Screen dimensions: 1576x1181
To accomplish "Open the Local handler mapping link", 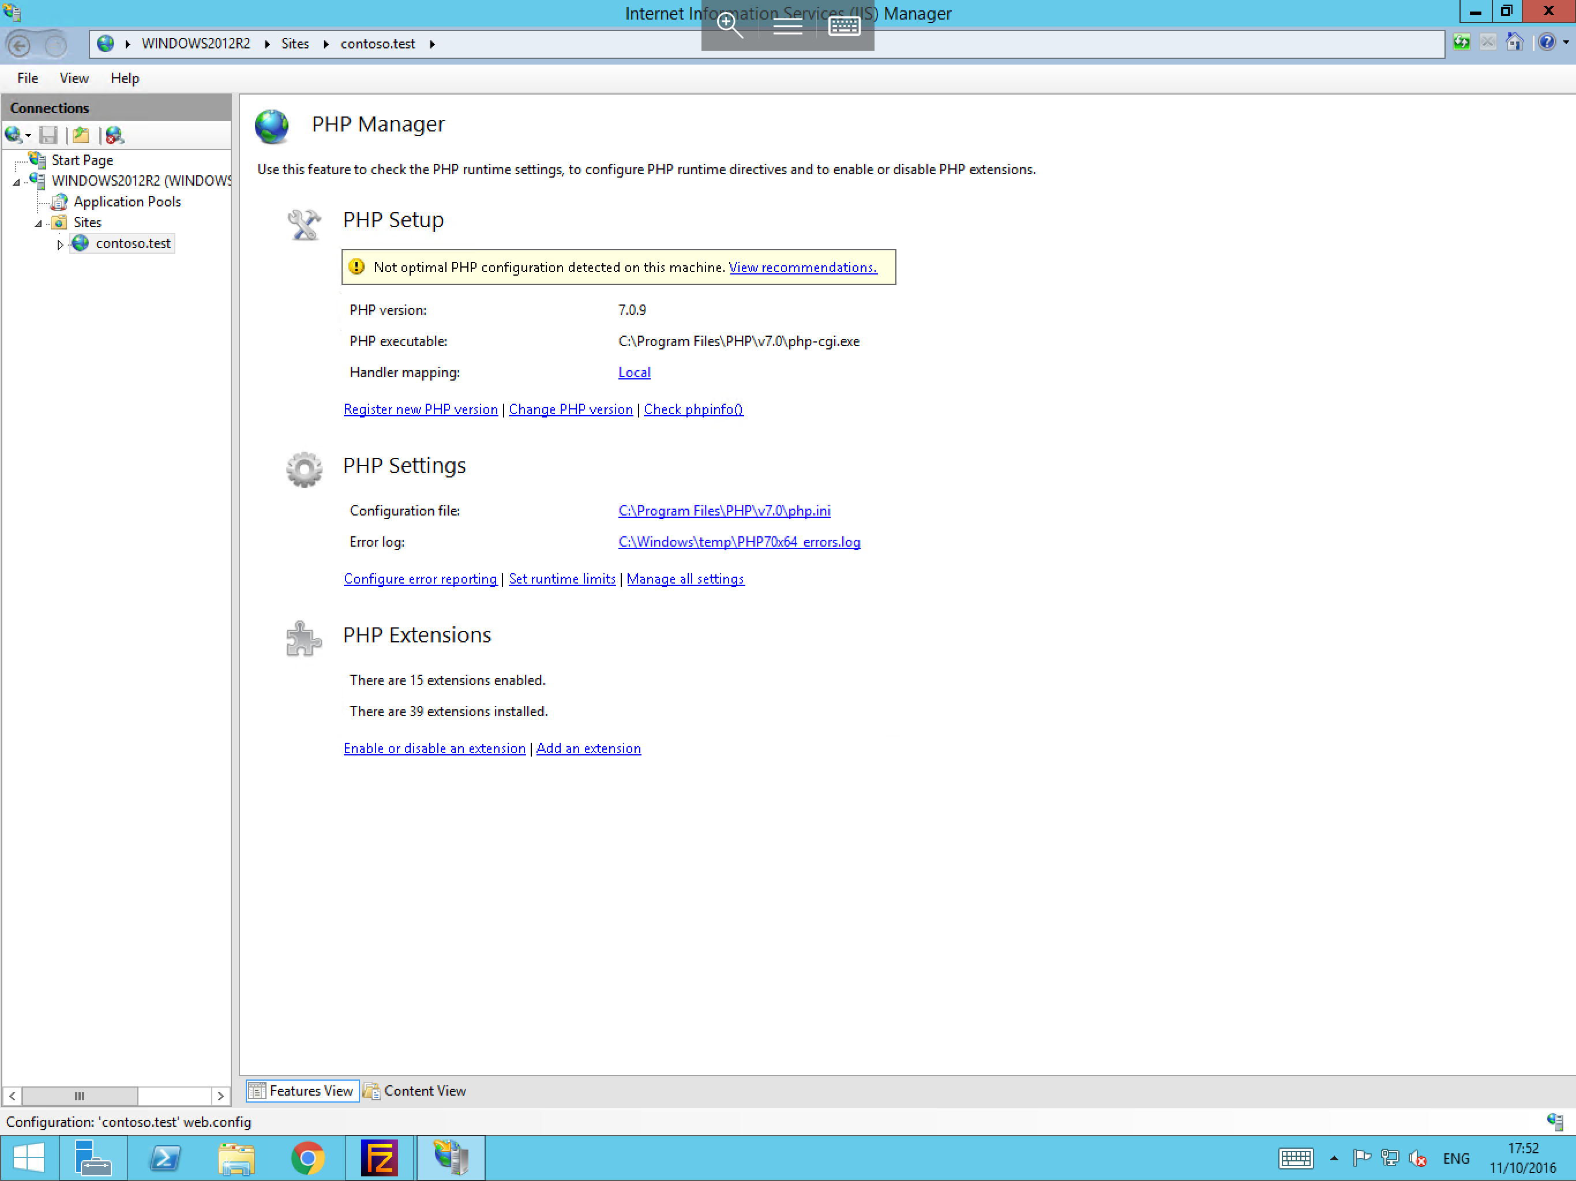I will 634,372.
